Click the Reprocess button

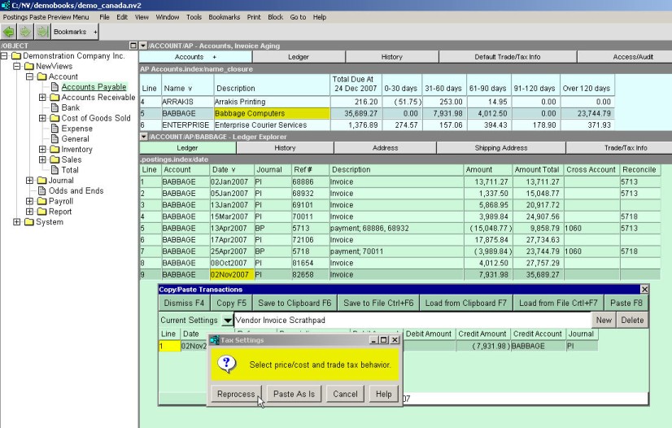pyautogui.click(x=236, y=394)
